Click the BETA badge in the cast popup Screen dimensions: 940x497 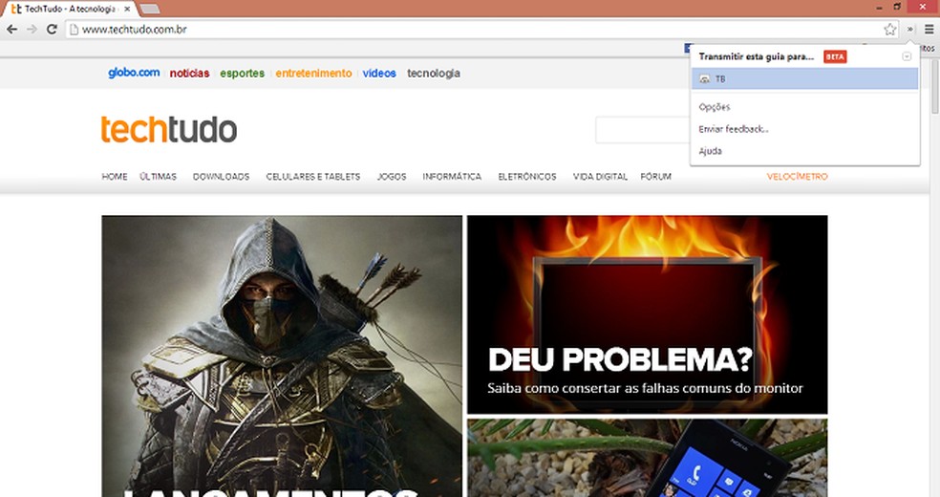click(x=835, y=57)
